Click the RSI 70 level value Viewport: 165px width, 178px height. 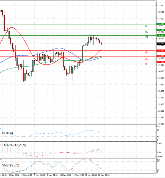158,130
